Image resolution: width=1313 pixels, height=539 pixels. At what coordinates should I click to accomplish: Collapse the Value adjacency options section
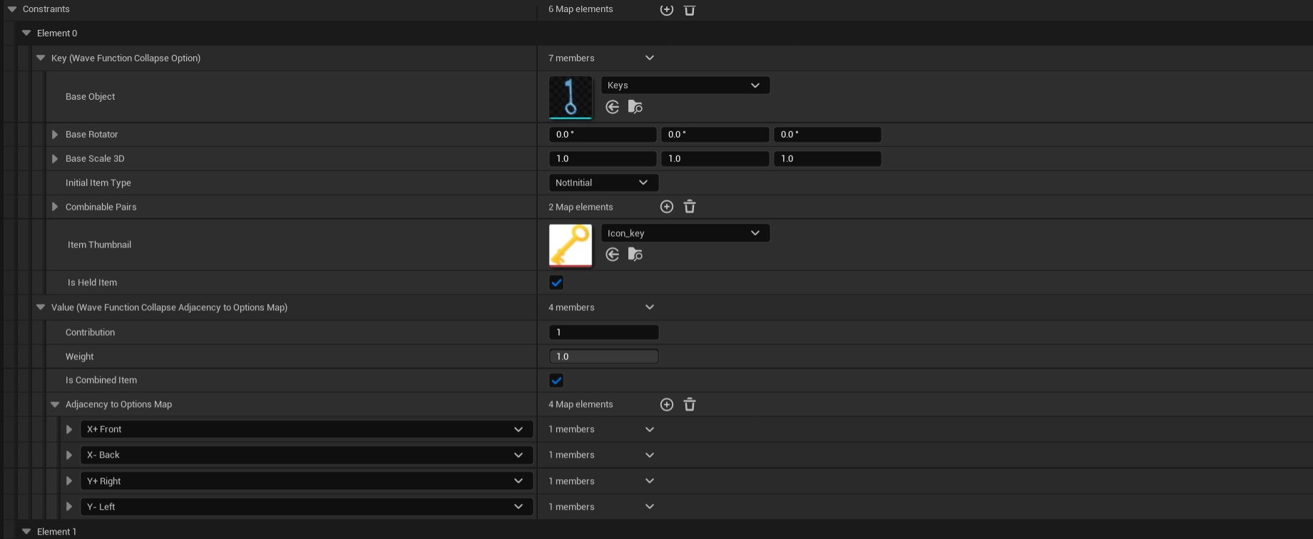point(41,307)
